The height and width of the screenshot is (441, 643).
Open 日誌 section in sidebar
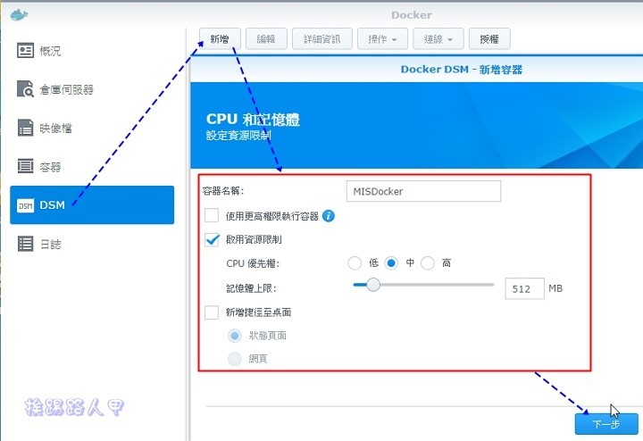(92, 244)
